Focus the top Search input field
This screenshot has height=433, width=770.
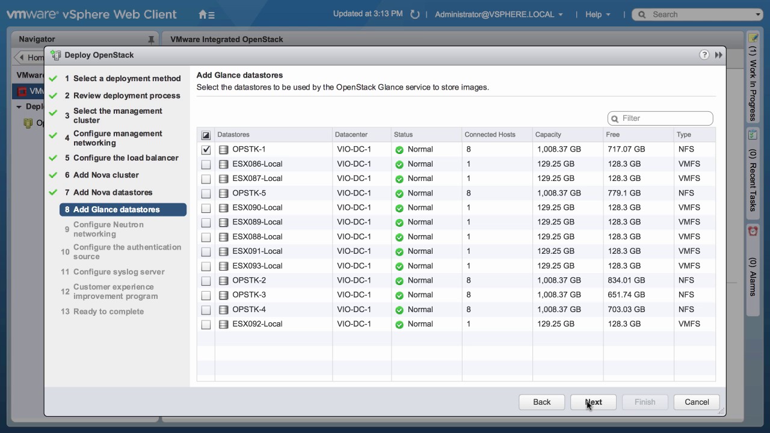(x=697, y=14)
